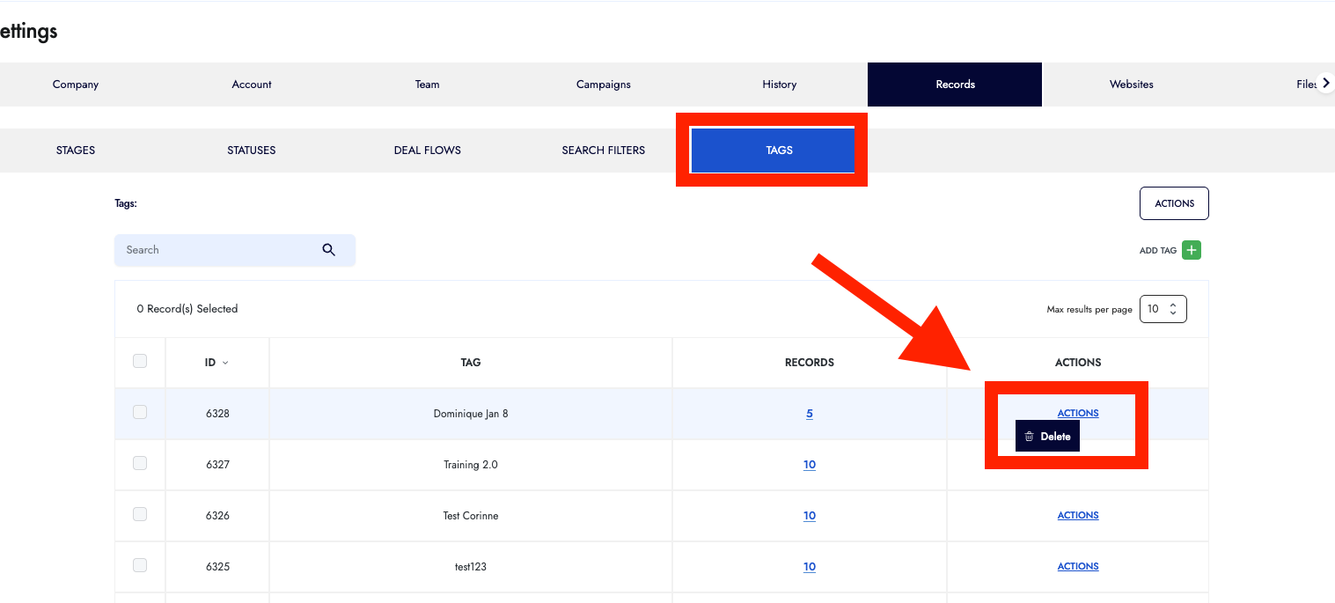
Task: Click the green Add Tag plus icon
Action: tap(1191, 250)
